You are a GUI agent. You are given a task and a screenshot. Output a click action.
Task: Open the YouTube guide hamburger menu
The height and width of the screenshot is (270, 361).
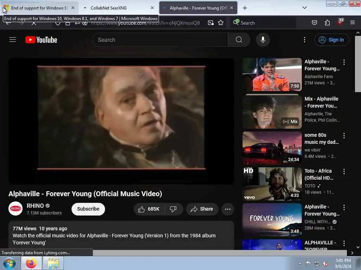[13, 40]
